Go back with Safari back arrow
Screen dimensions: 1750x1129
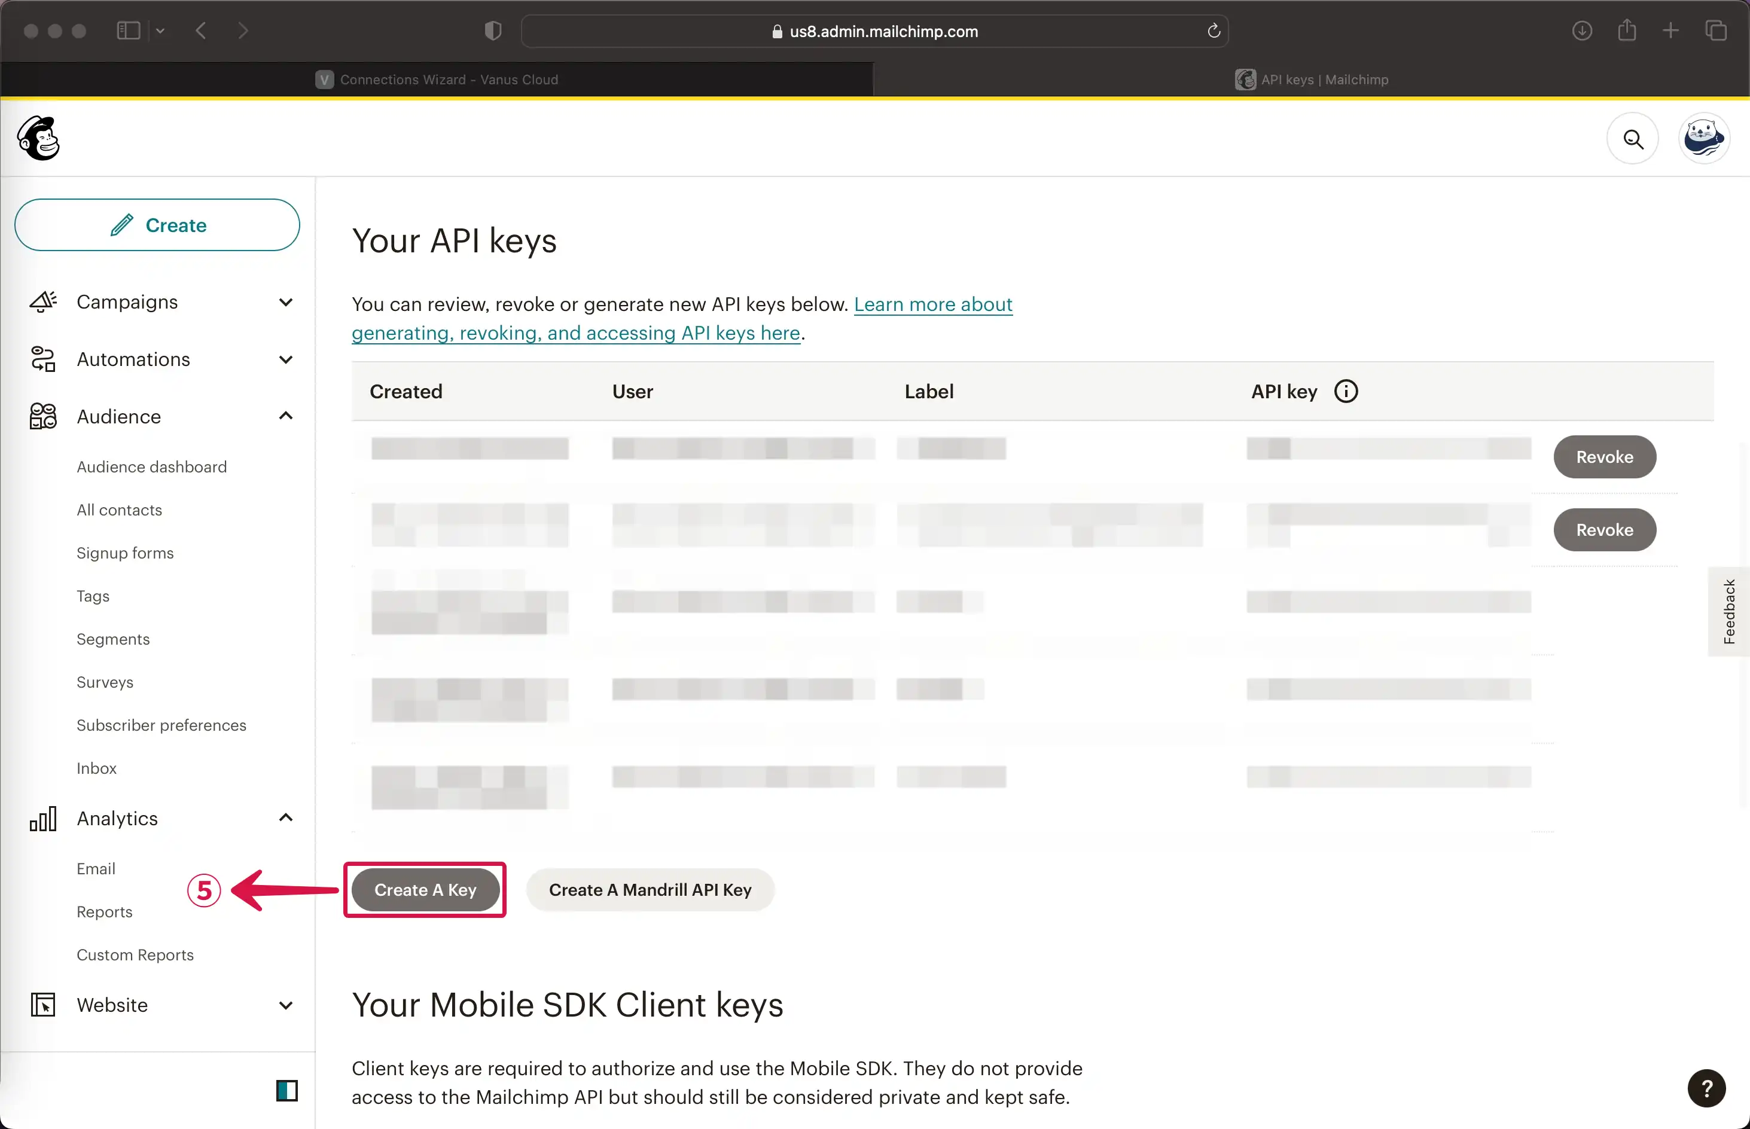point(201,30)
